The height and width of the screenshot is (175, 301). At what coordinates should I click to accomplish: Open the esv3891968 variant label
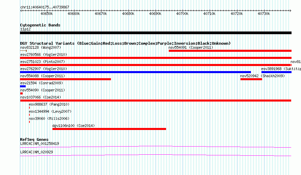281,69
